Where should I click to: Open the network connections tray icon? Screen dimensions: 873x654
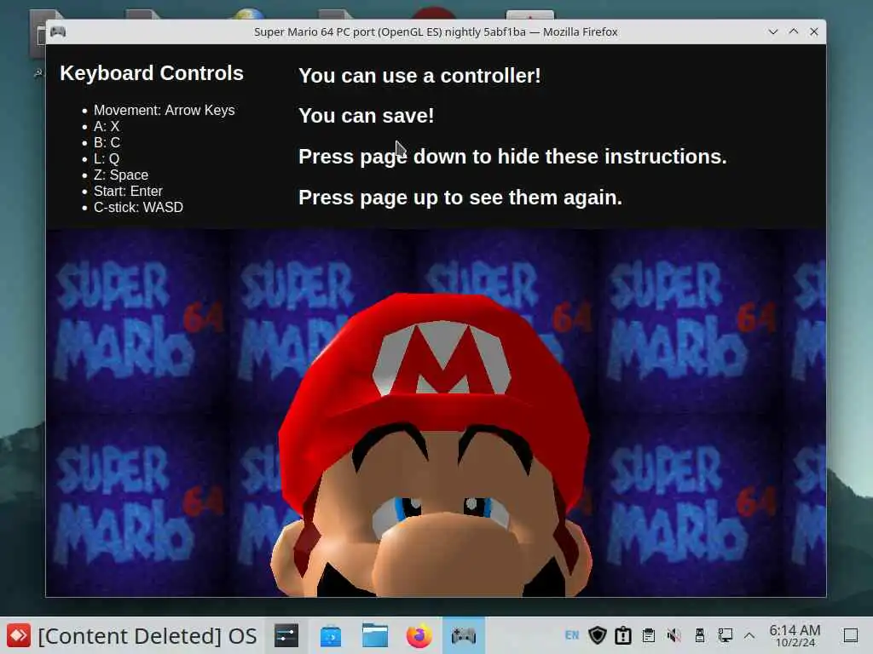(x=725, y=635)
